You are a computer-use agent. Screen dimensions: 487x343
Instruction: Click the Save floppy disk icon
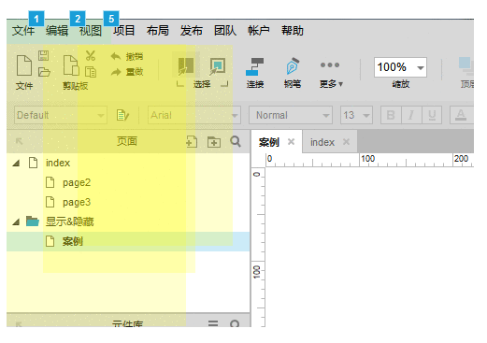(x=44, y=56)
